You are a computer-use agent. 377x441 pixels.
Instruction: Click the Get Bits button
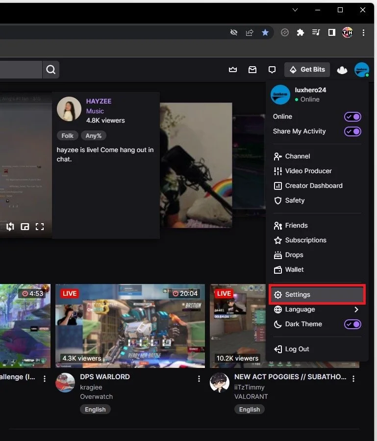tap(307, 70)
